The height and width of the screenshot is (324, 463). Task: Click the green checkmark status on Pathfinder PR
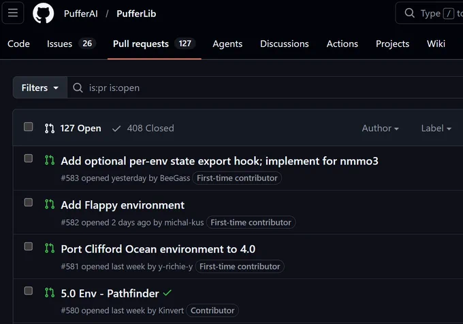(167, 293)
